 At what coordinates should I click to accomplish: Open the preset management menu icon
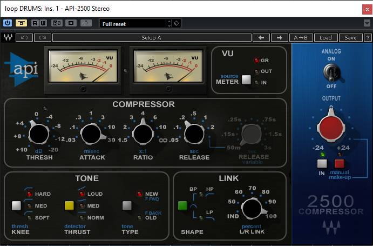click(x=71, y=23)
